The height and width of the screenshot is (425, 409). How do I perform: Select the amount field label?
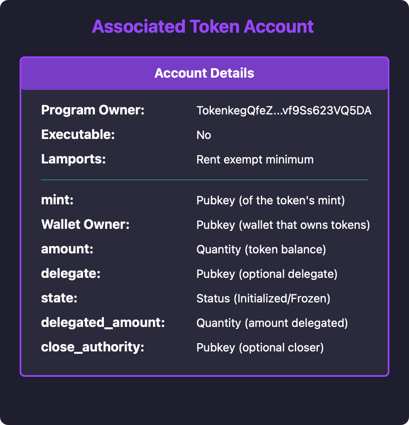pos(67,249)
